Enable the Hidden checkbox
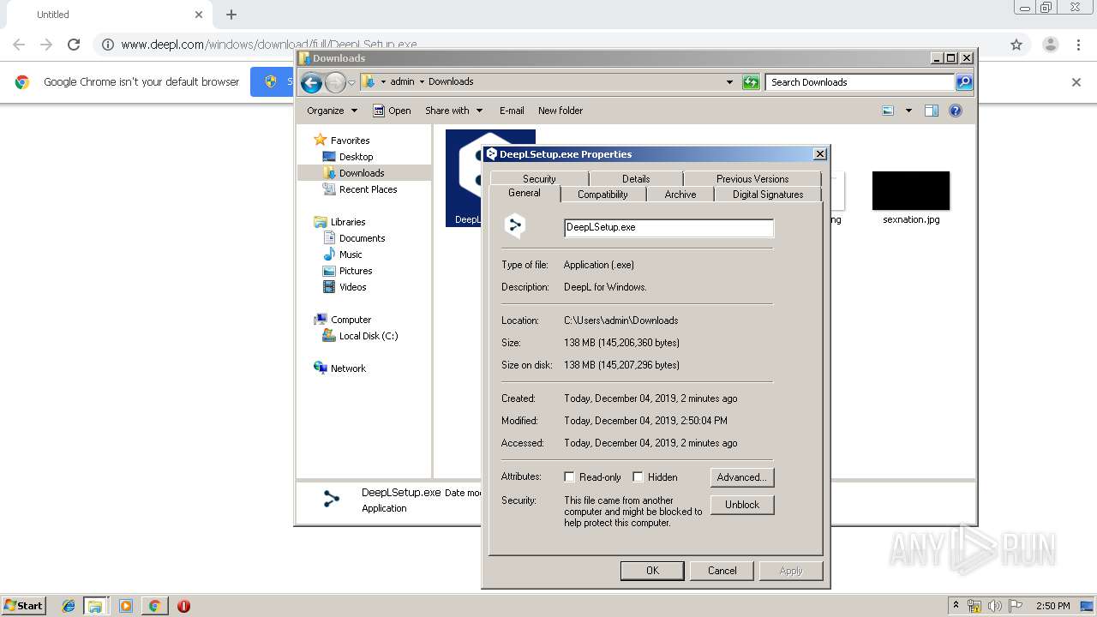 click(638, 477)
